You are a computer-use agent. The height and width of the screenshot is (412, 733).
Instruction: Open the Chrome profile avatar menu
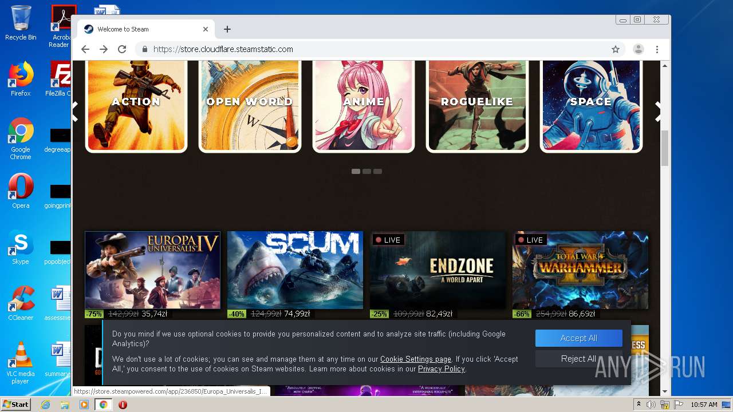pyautogui.click(x=638, y=49)
